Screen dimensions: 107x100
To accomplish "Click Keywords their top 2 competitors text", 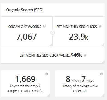I will pyautogui.click(x=25, y=89).
